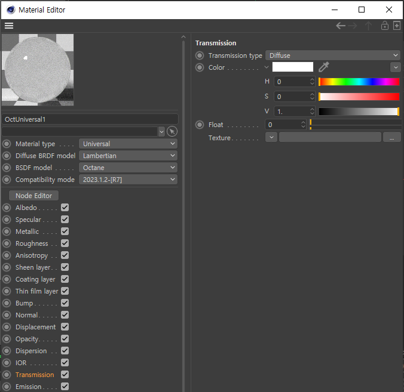The height and width of the screenshot is (392, 404).
Task: Click animation dot beside Compatibility mode
Action: click(7, 180)
